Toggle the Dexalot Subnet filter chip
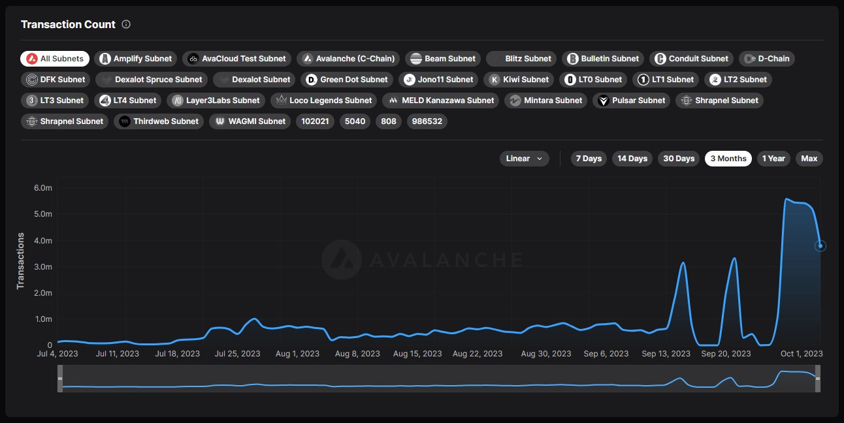Image resolution: width=844 pixels, height=423 pixels. 254,80
